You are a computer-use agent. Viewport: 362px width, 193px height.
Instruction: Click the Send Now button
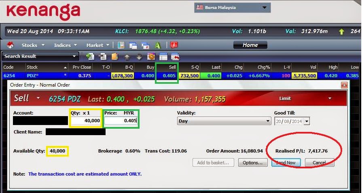pyautogui.click(x=286, y=163)
